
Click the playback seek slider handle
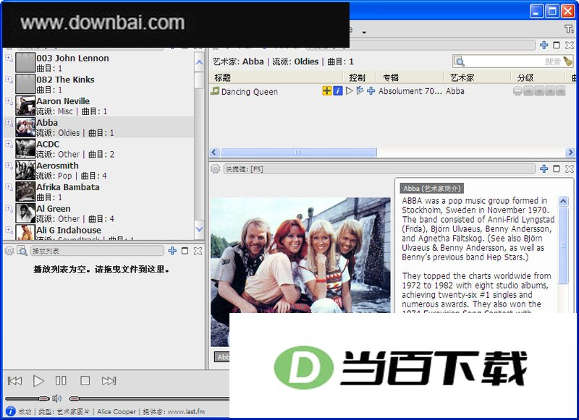pyautogui.click(x=75, y=398)
